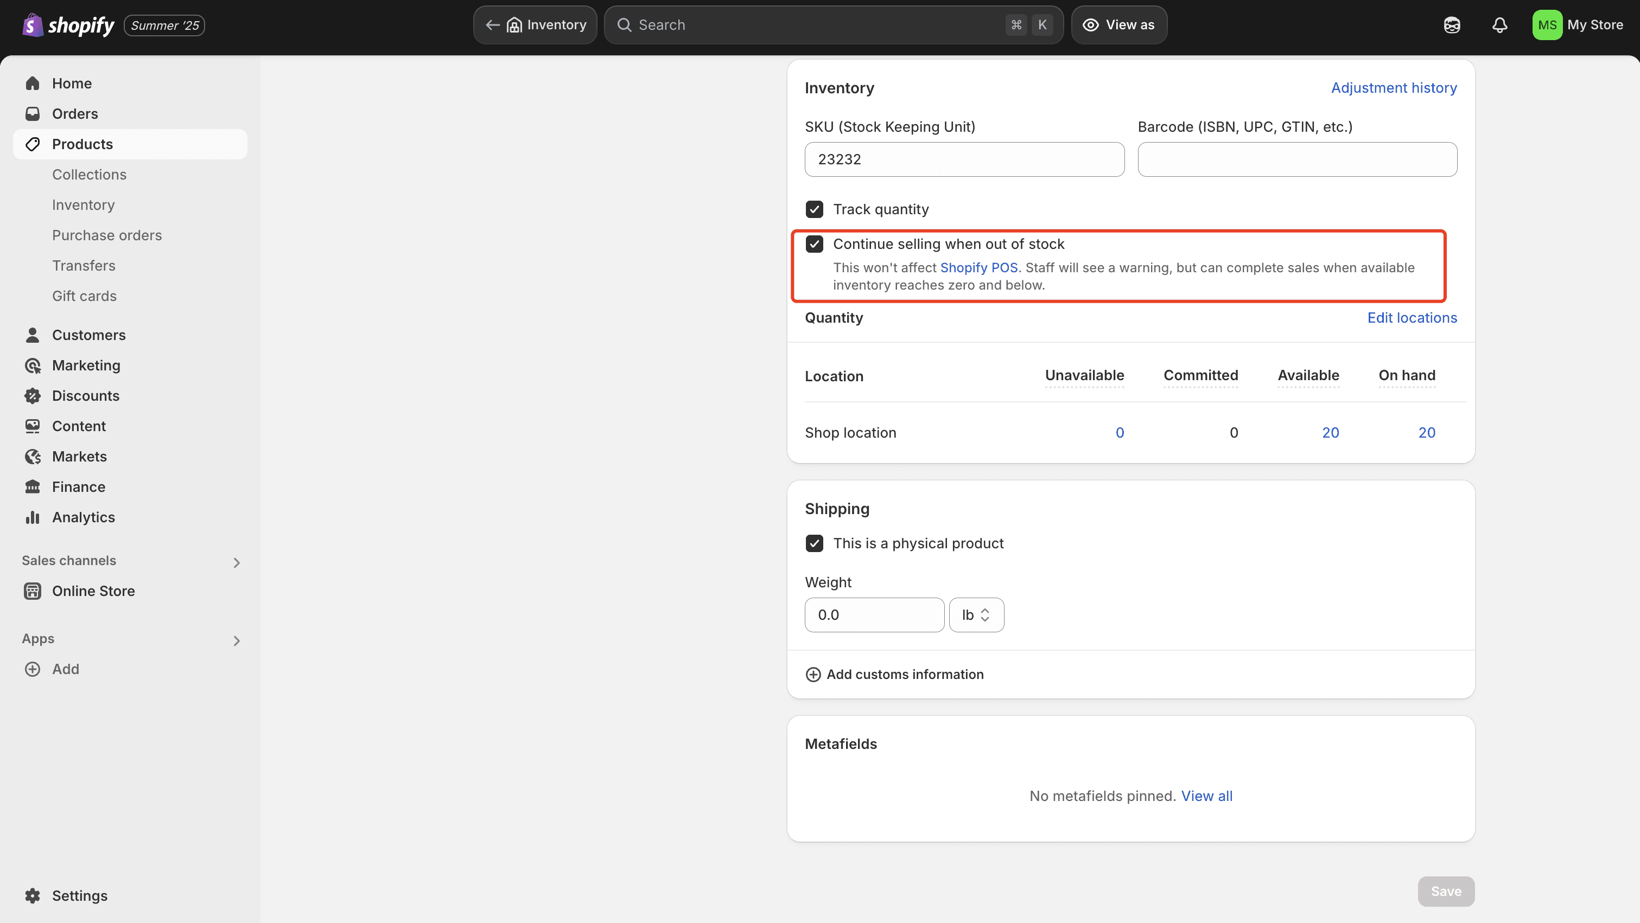Toggle Continue selling when out of stock
The width and height of the screenshot is (1640, 923).
(814, 244)
